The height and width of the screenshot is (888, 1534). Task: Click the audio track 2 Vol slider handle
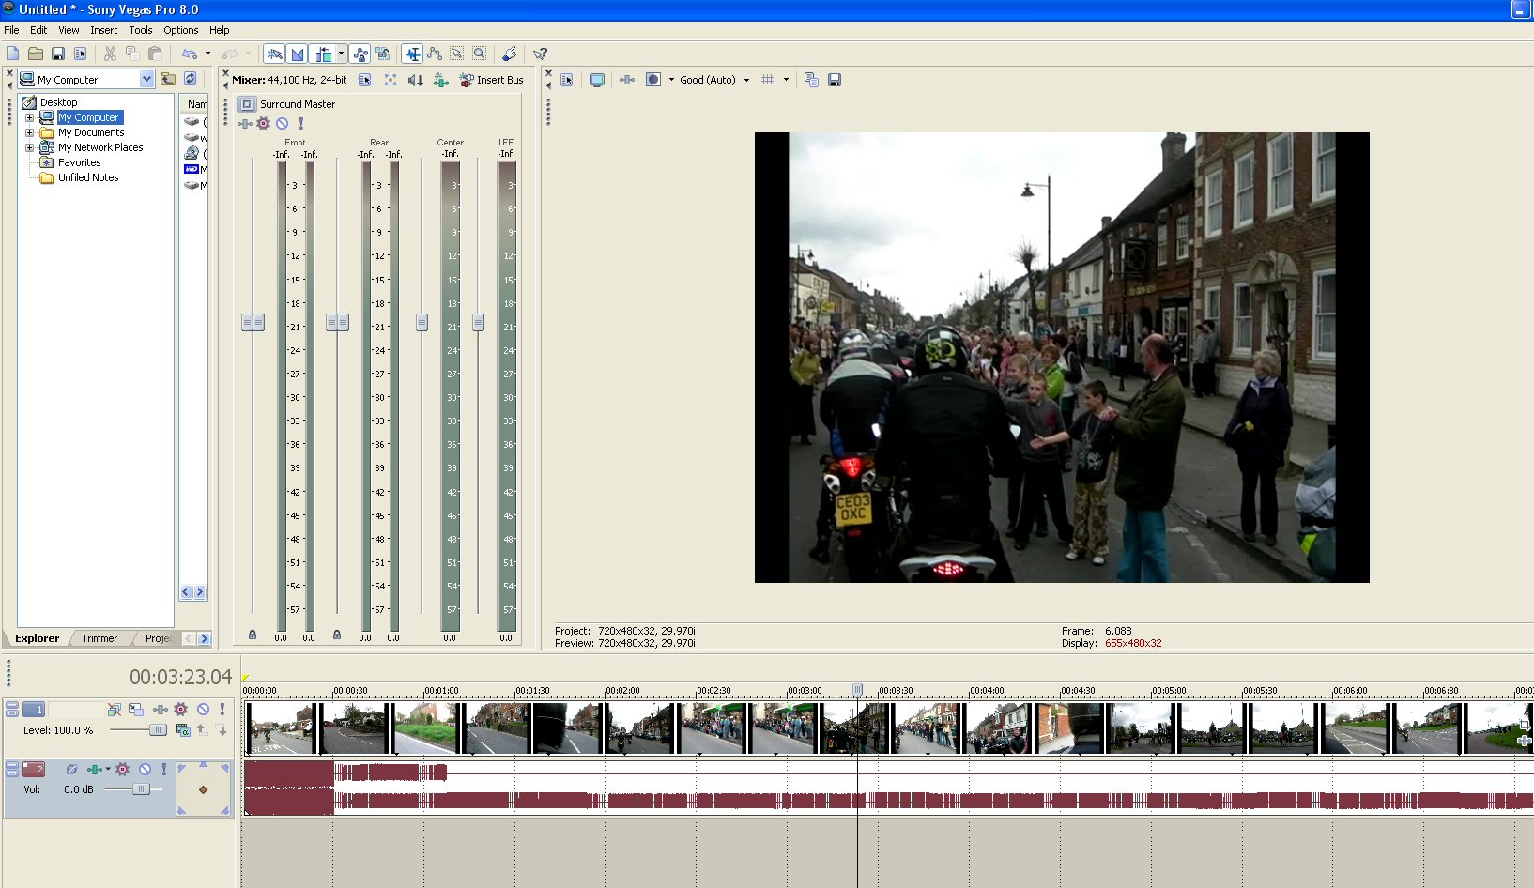(x=141, y=789)
